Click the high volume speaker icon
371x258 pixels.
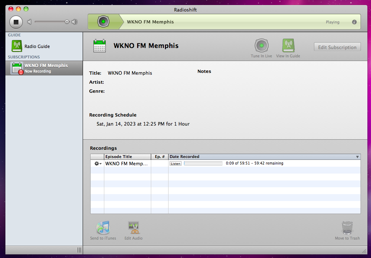[74, 22]
